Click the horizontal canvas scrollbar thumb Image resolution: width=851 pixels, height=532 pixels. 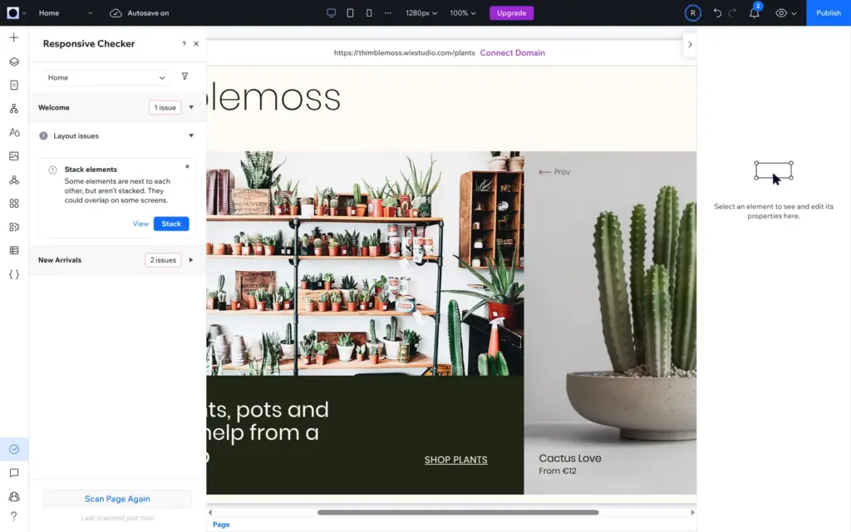[x=458, y=512]
